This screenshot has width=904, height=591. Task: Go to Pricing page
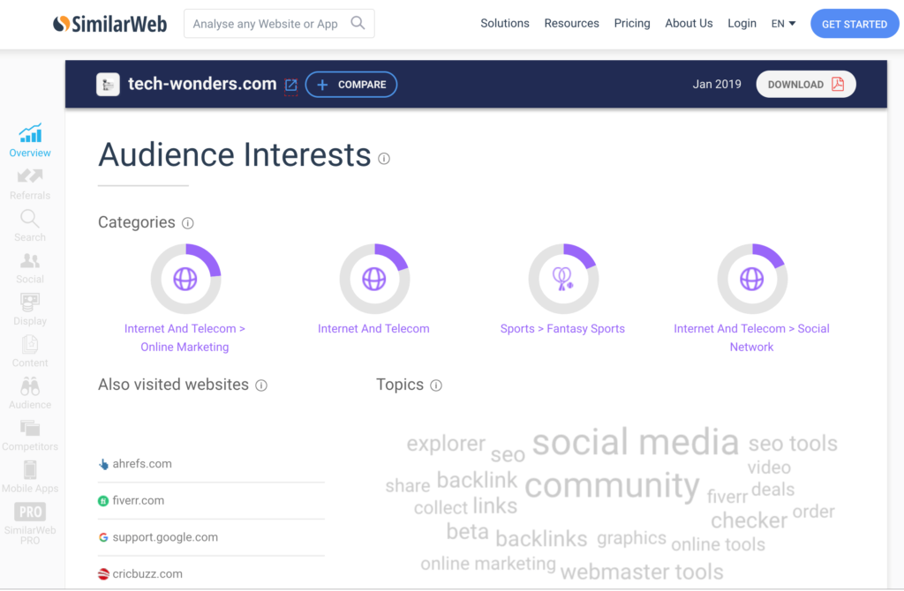coord(632,23)
